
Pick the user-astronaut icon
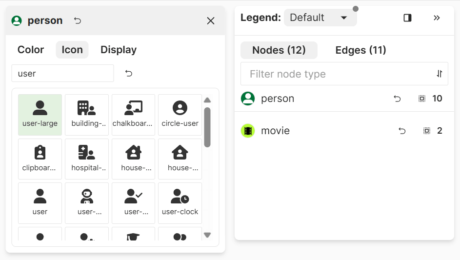[87, 203]
